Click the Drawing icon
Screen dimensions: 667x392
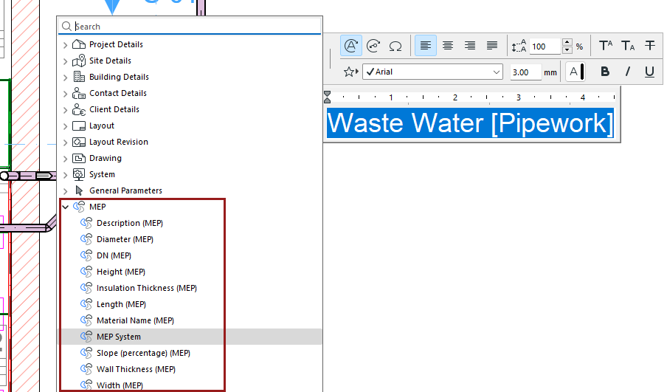pyautogui.click(x=79, y=158)
